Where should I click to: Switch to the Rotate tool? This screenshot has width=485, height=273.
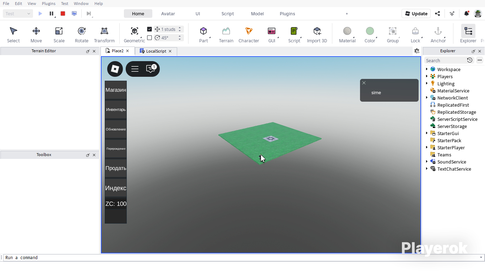click(82, 34)
